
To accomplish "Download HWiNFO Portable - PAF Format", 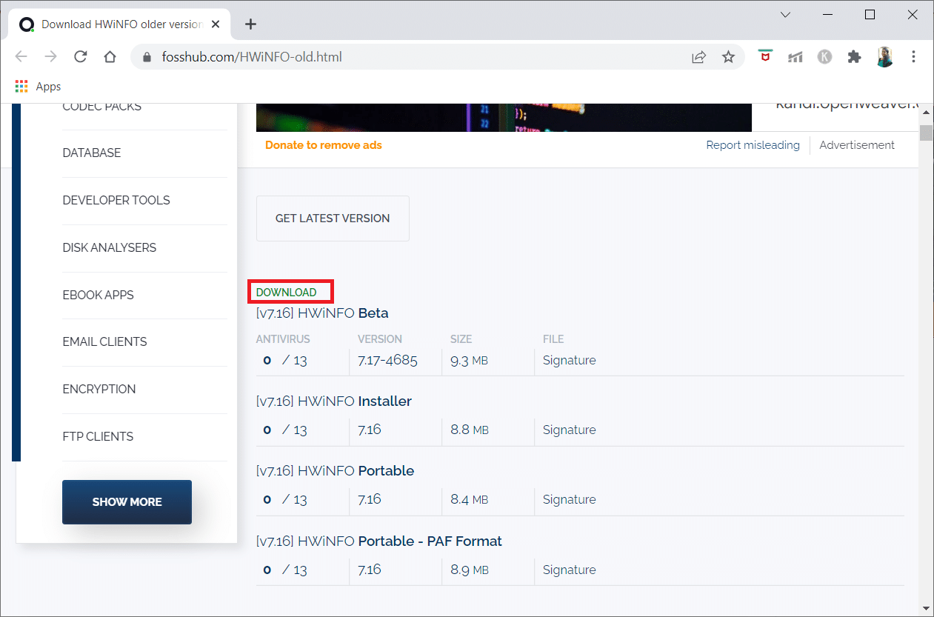I will pyautogui.click(x=379, y=541).
